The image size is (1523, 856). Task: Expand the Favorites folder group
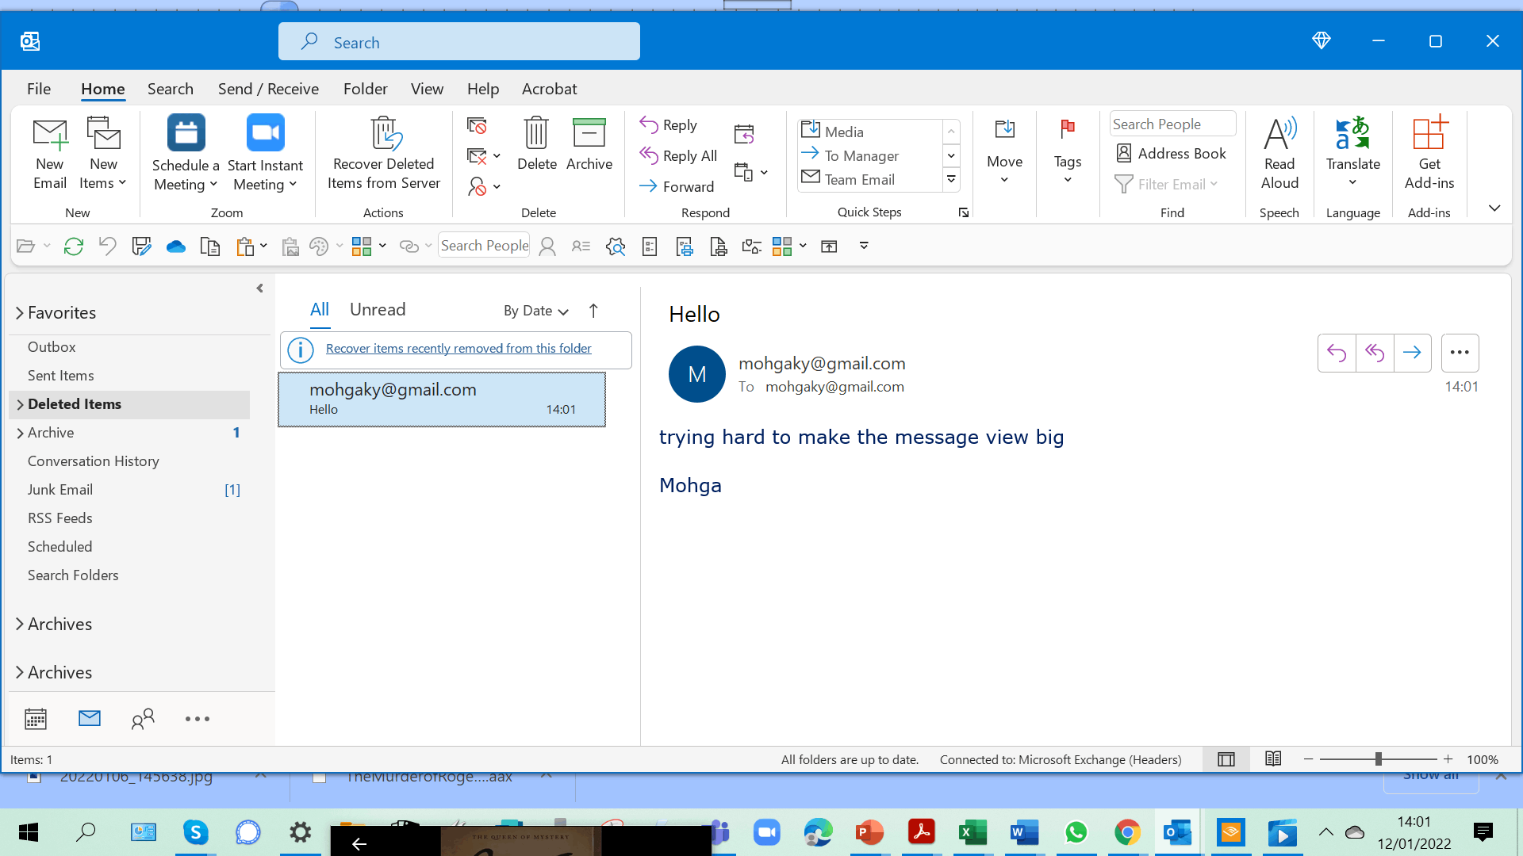tap(20, 313)
